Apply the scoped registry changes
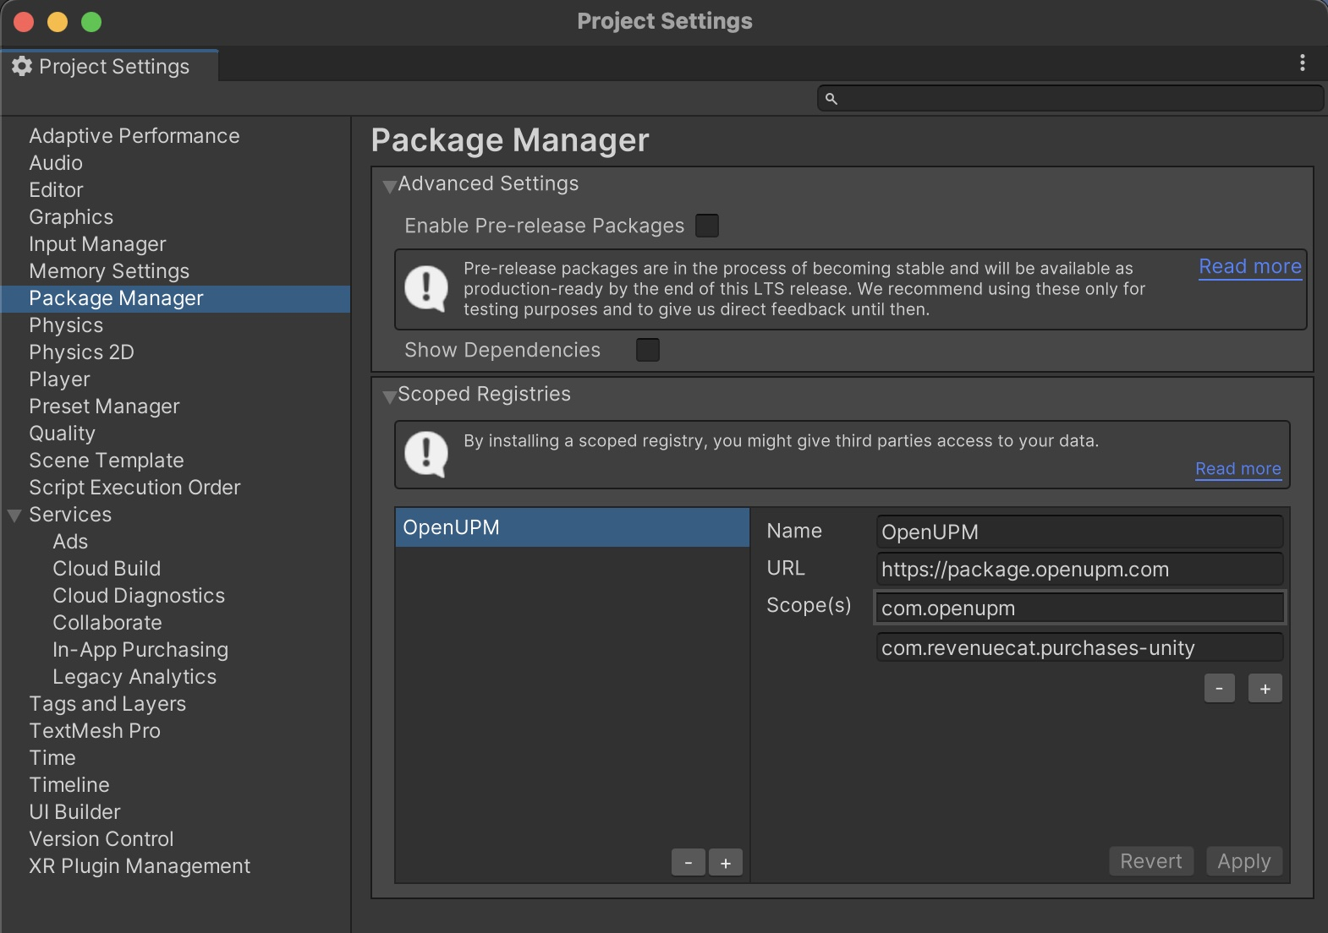The image size is (1328, 933). click(1243, 861)
